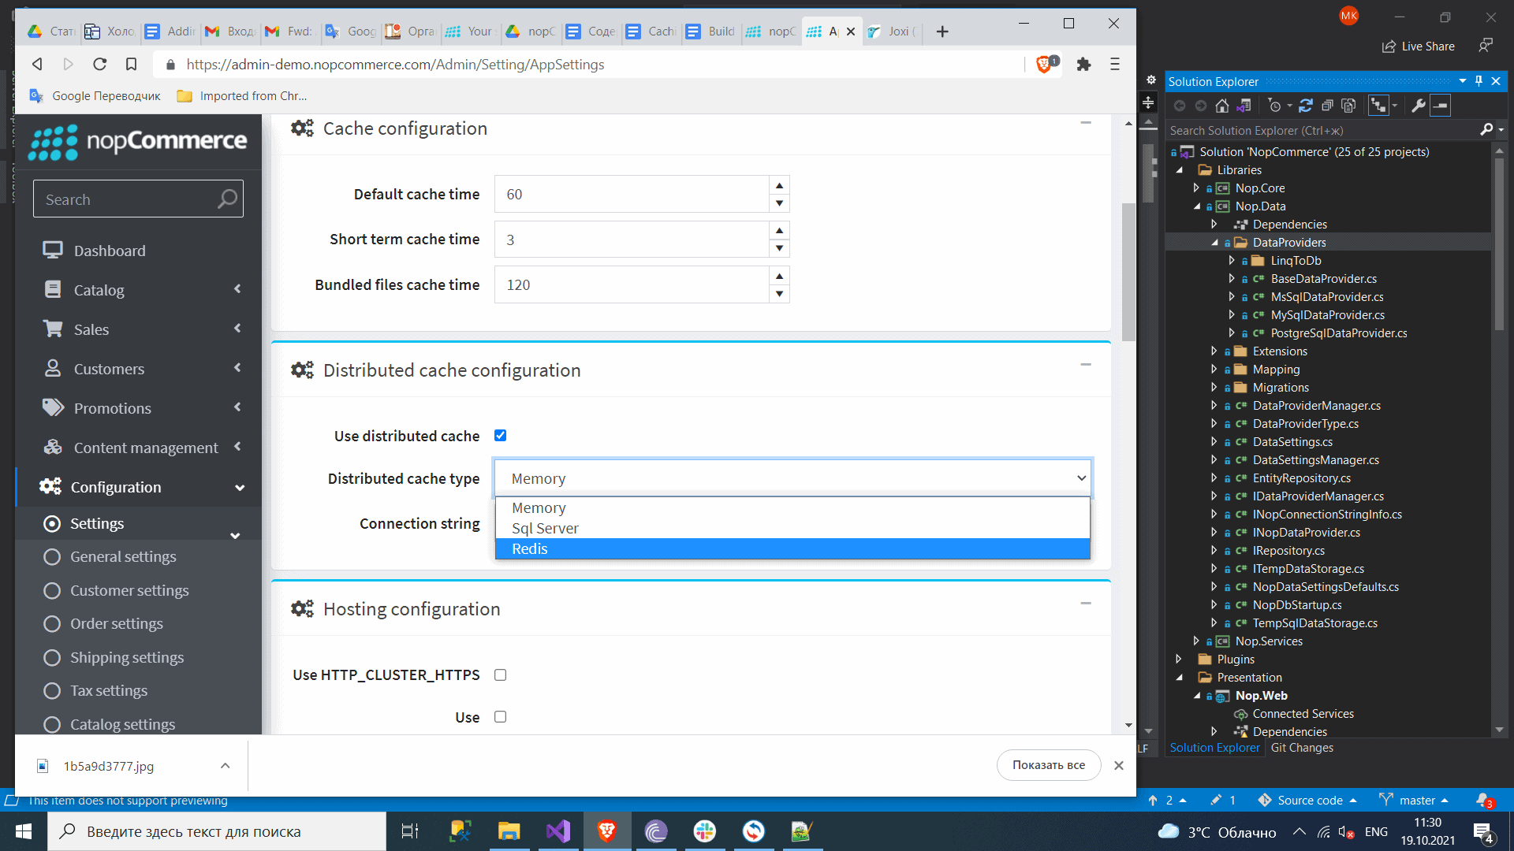Check the Use checkbox in Hosting configuration
The image size is (1514, 851).
[501, 717]
